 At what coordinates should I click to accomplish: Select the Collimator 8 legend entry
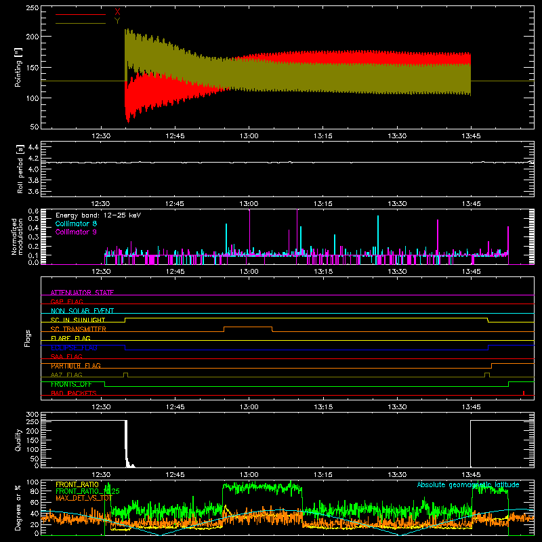pos(76,224)
